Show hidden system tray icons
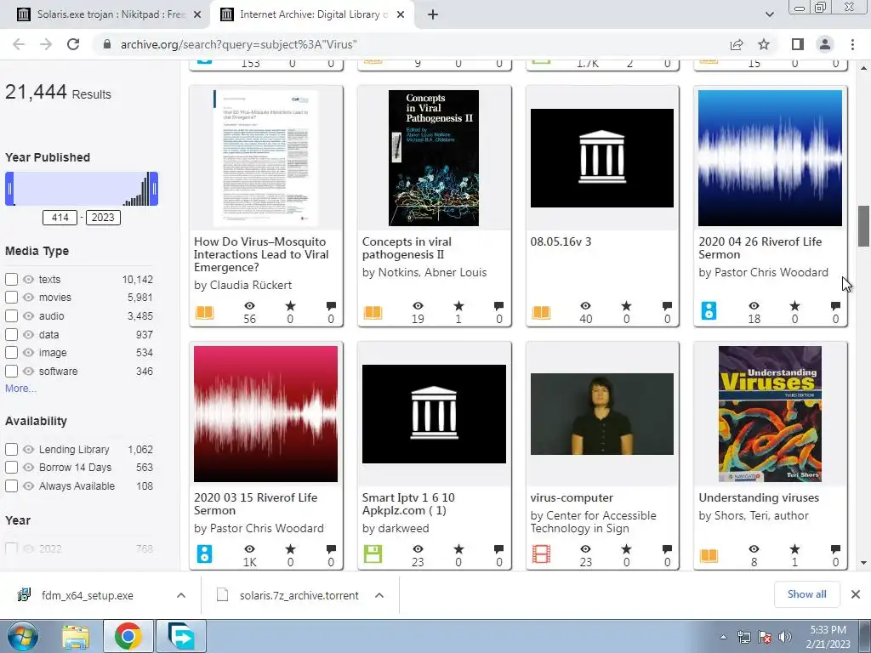 click(x=723, y=637)
